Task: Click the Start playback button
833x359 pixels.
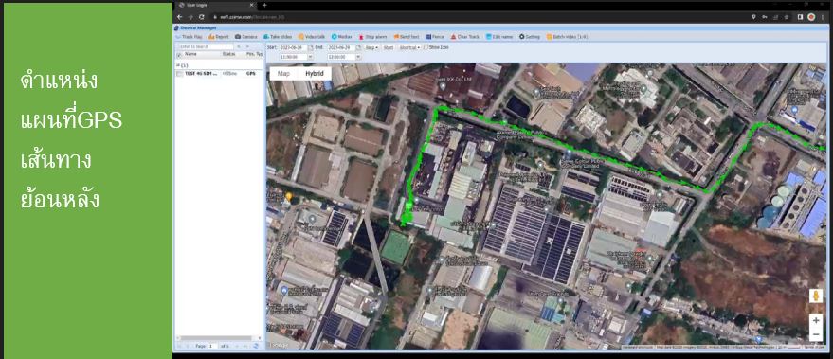Action: (x=389, y=47)
